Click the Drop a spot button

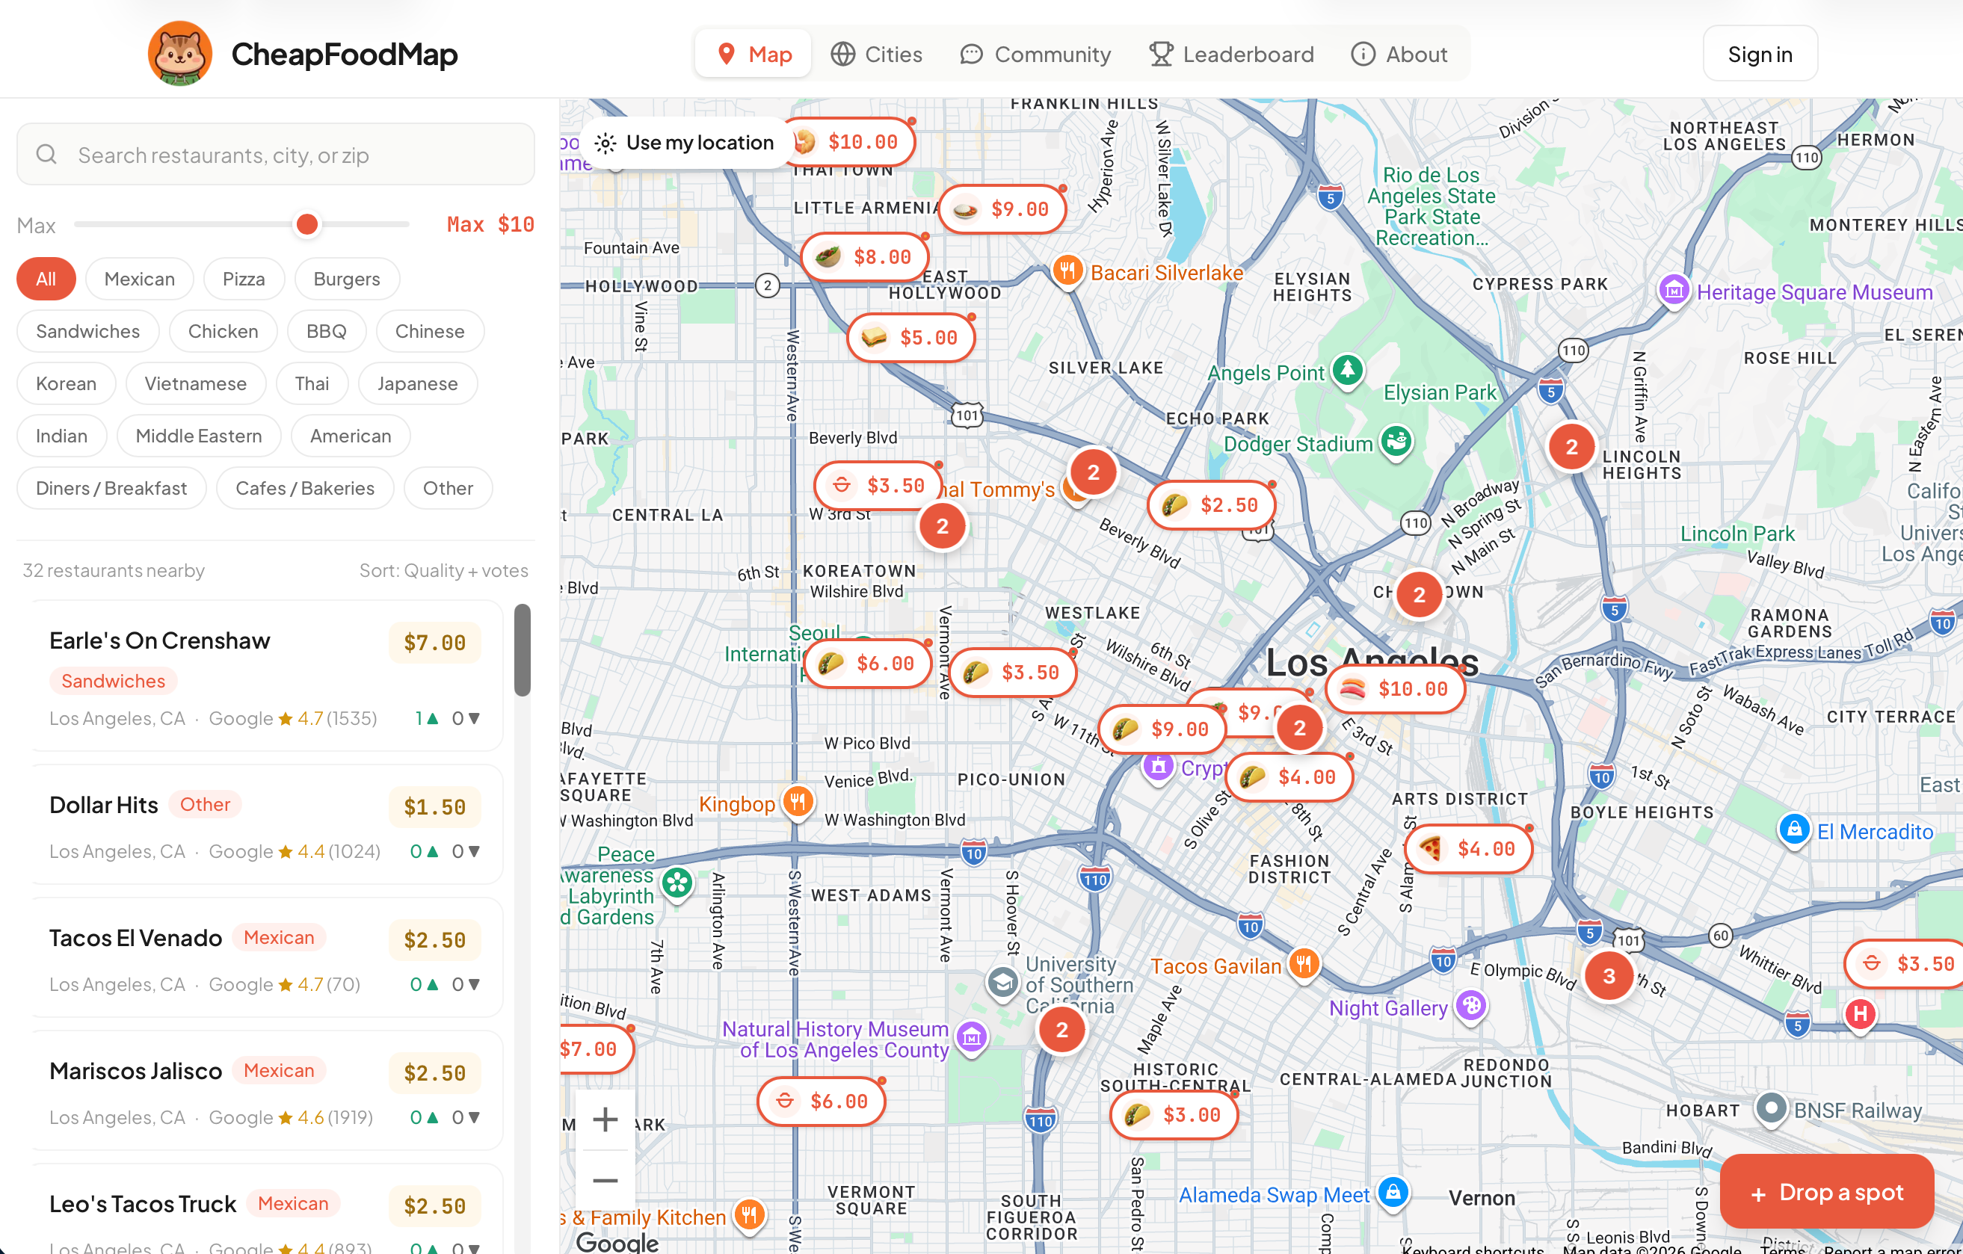tap(1827, 1192)
